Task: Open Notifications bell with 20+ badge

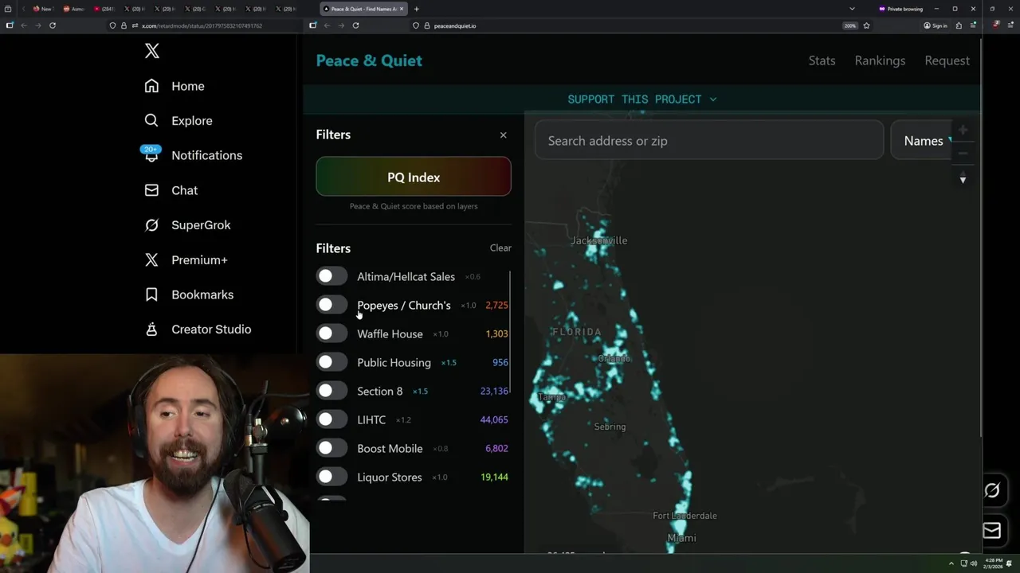Action: pos(151,154)
